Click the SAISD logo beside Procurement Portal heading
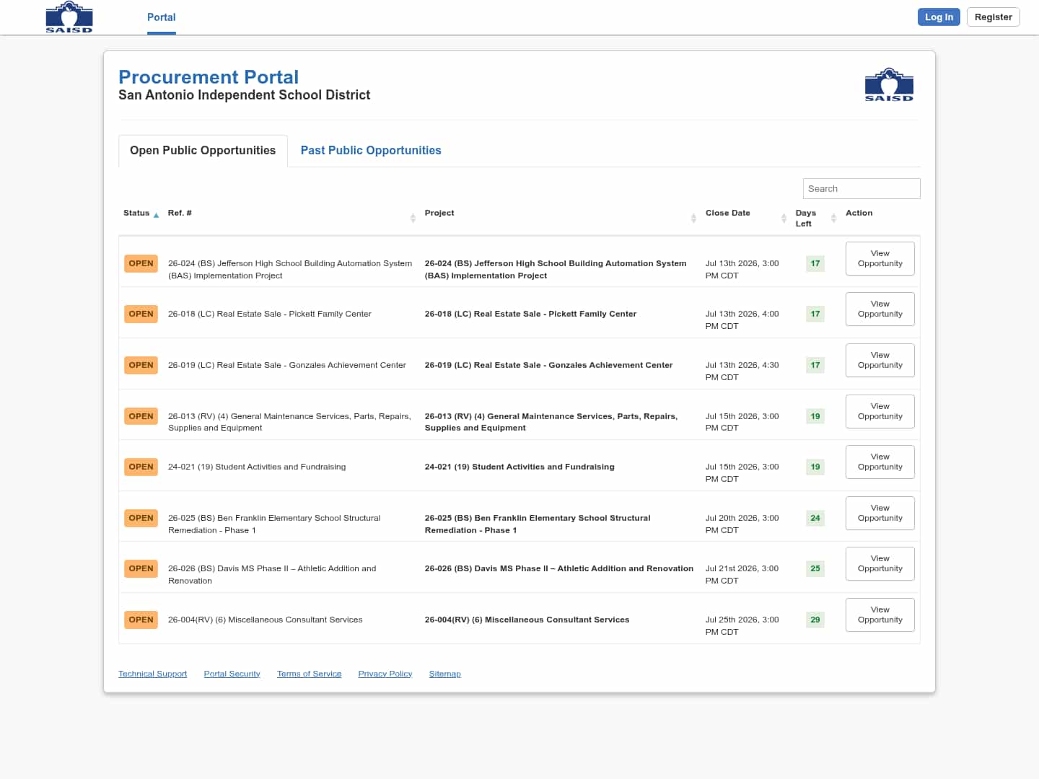1039x779 pixels. pyautogui.click(x=889, y=85)
